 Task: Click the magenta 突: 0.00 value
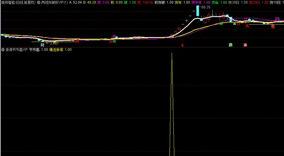click(103, 2)
